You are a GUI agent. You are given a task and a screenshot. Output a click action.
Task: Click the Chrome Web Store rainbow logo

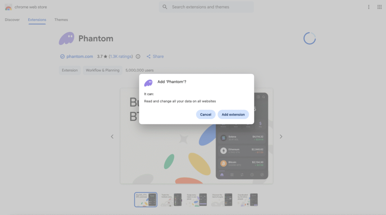8,7
